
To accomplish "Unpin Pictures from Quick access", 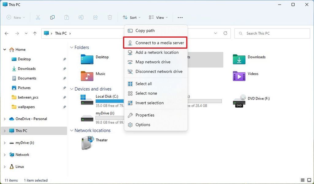I will tap(64, 88).
